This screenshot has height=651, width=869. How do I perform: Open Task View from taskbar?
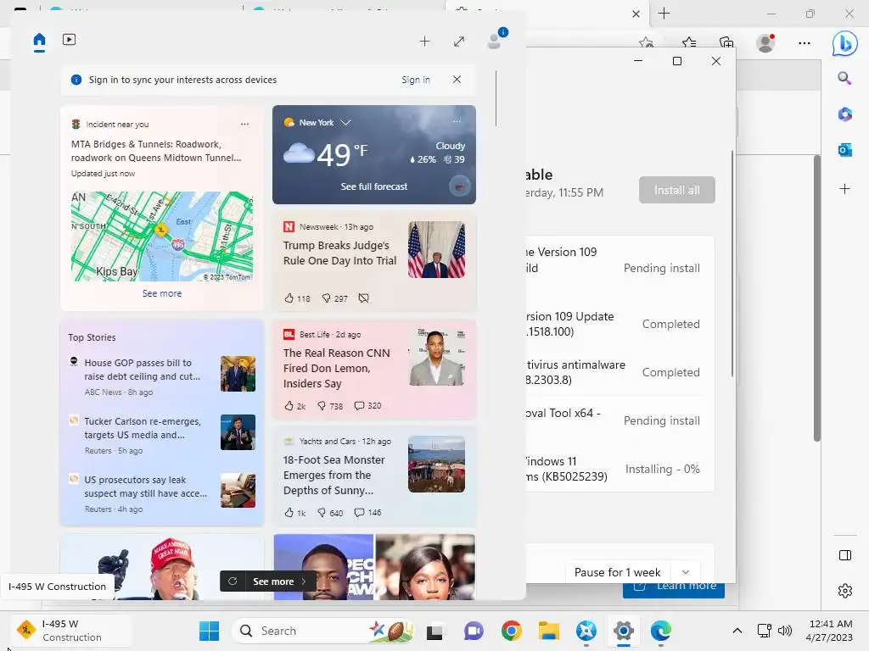[x=435, y=631]
